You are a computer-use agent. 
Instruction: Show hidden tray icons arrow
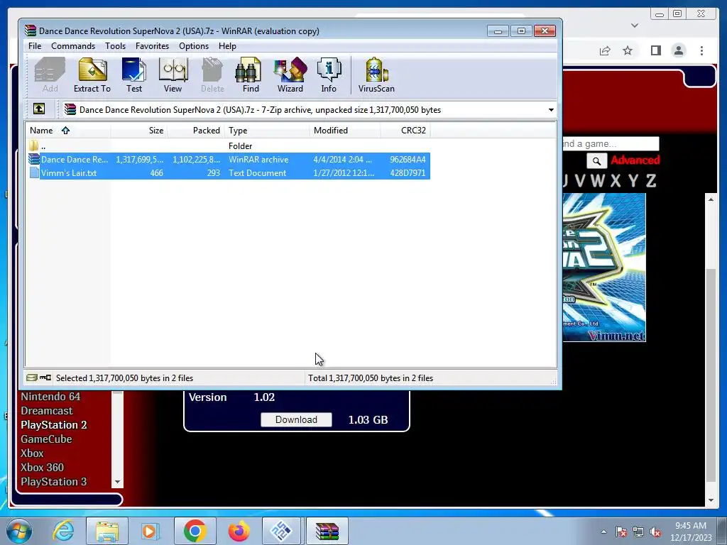click(x=603, y=532)
